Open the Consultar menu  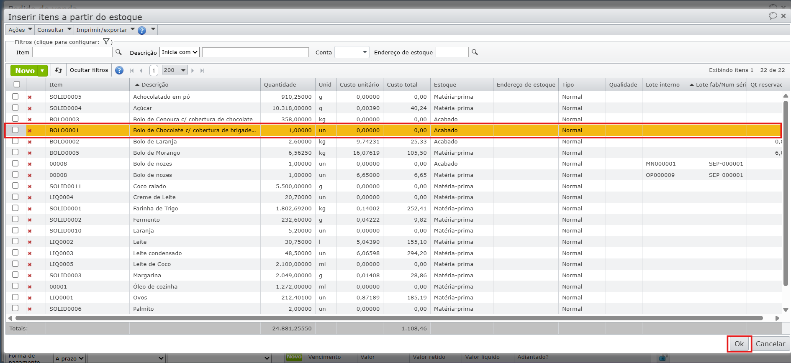pos(54,30)
